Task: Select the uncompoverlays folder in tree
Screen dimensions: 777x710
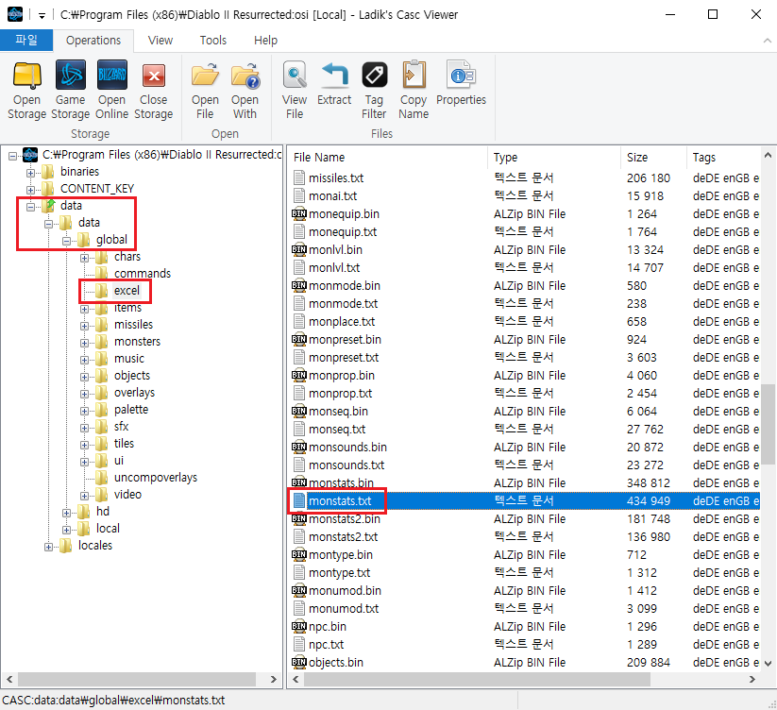Action: [x=156, y=478]
